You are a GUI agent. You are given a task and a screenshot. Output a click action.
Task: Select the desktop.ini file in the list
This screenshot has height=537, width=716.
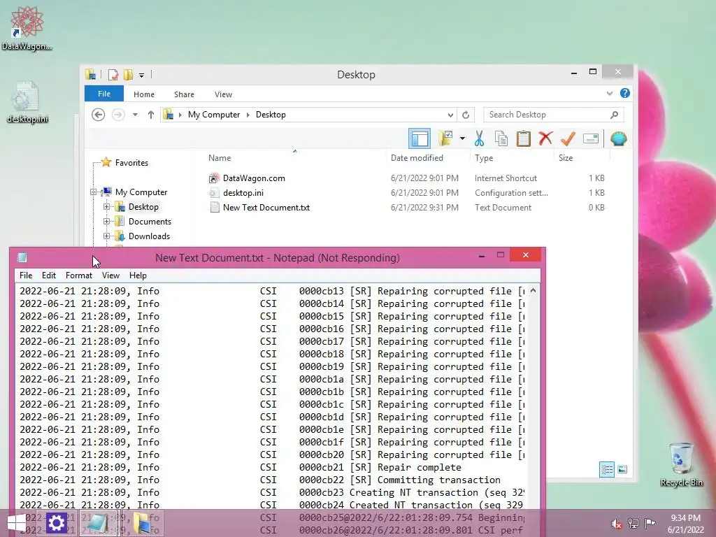pyautogui.click(x=243, y=193)
